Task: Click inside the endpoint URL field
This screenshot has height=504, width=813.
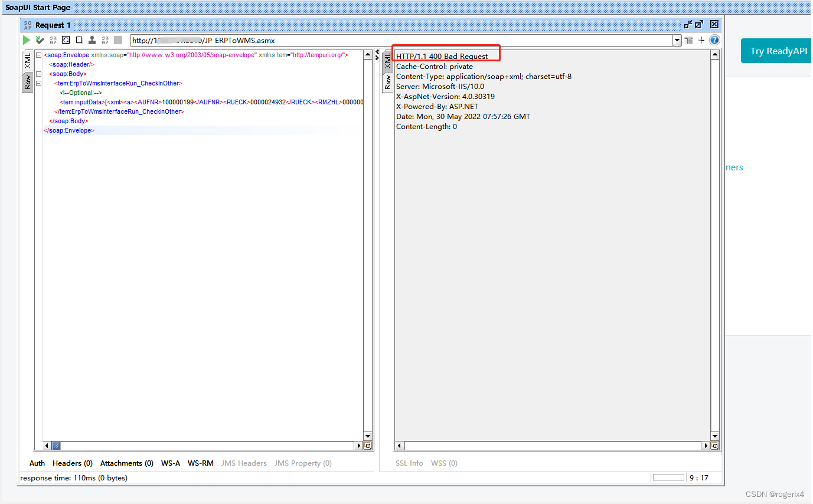Action: coord(401,41)
